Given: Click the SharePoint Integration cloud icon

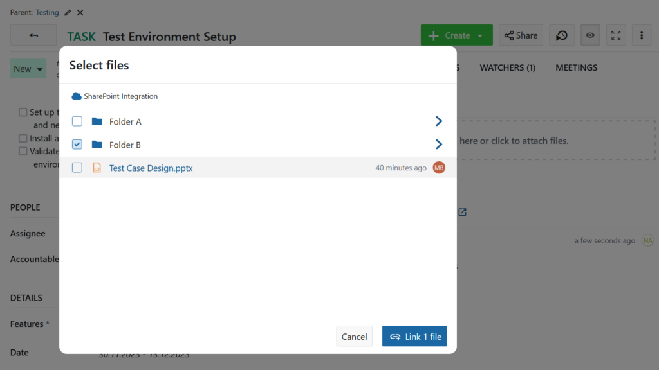Looking at the screenshot, I should pos(77,96).
